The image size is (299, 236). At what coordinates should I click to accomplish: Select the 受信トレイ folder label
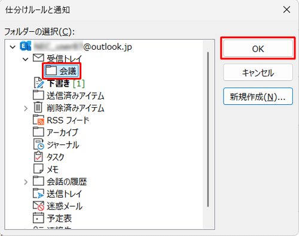point(64,59)
